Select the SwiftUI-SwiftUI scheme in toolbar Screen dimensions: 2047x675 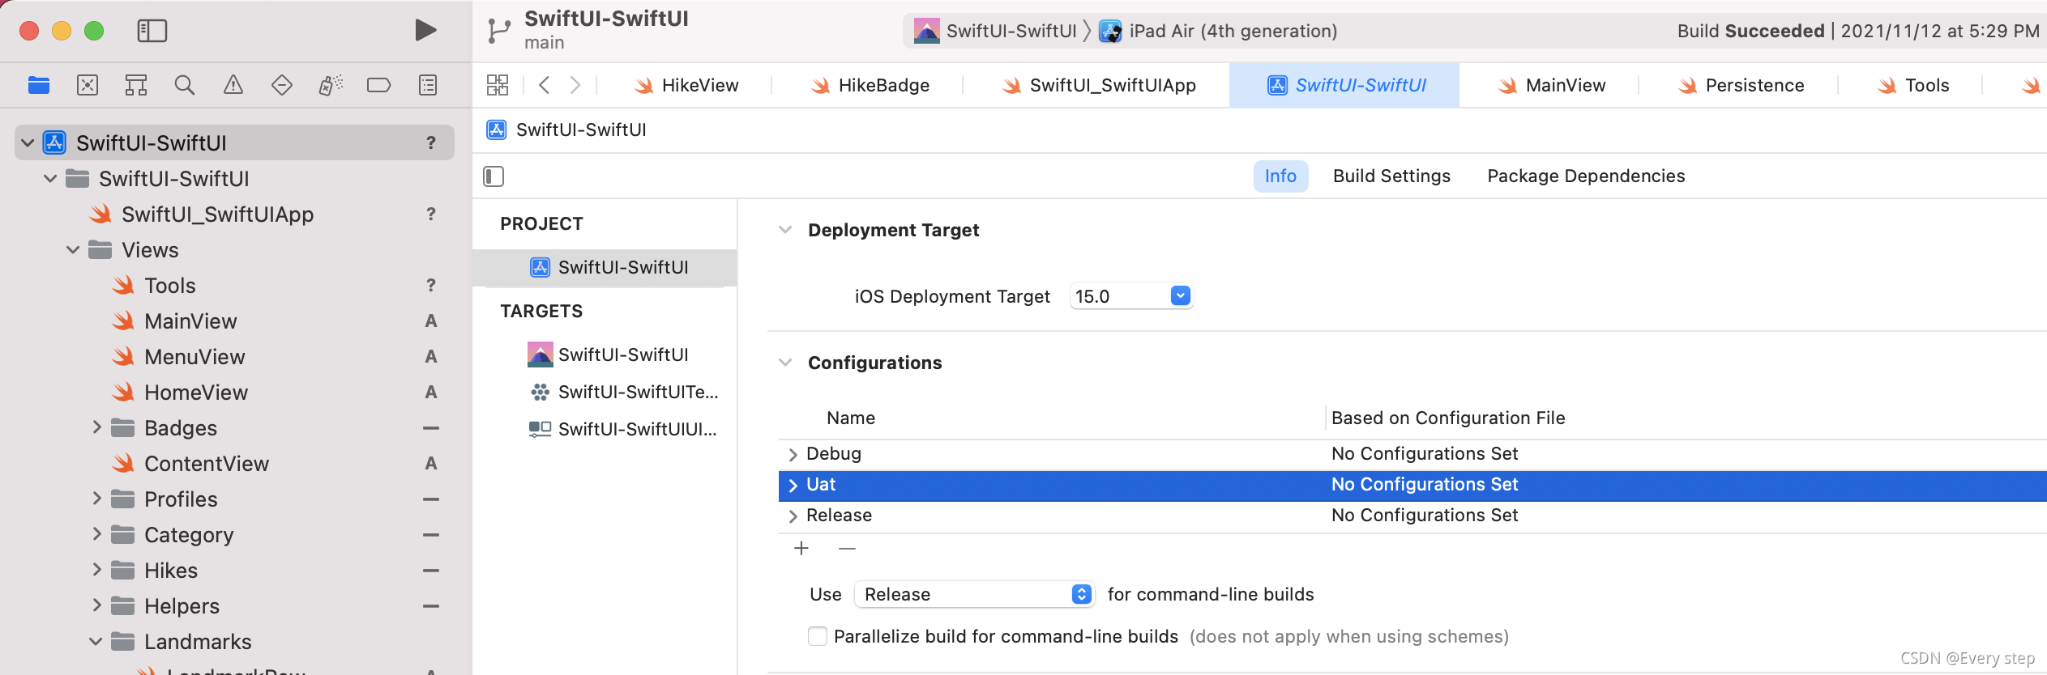tap(996, 31)
